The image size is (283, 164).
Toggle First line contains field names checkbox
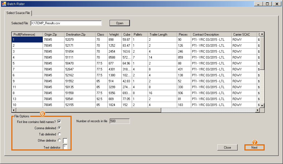59,122
